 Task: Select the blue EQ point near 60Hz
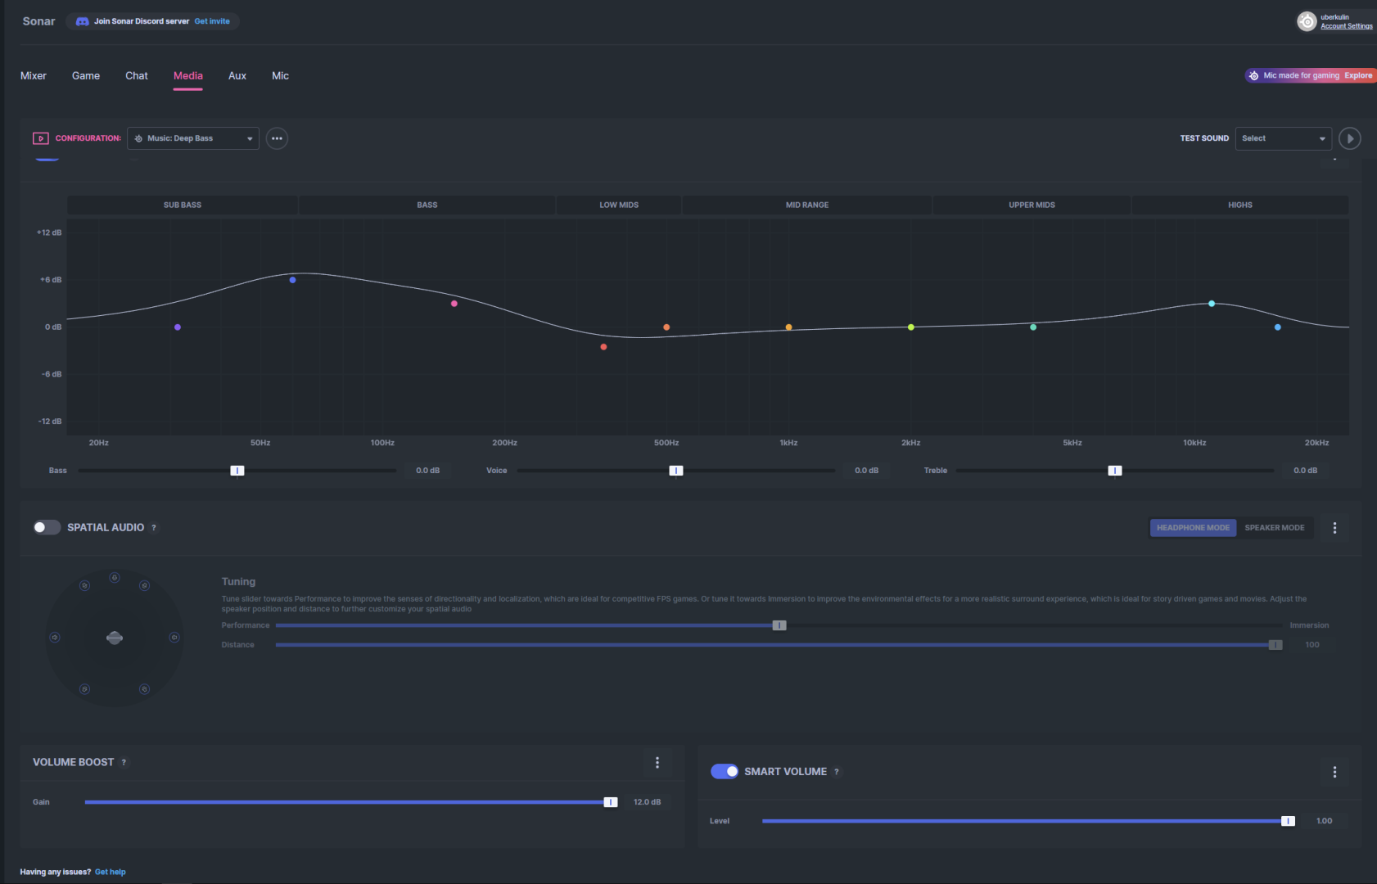[292, 280]
